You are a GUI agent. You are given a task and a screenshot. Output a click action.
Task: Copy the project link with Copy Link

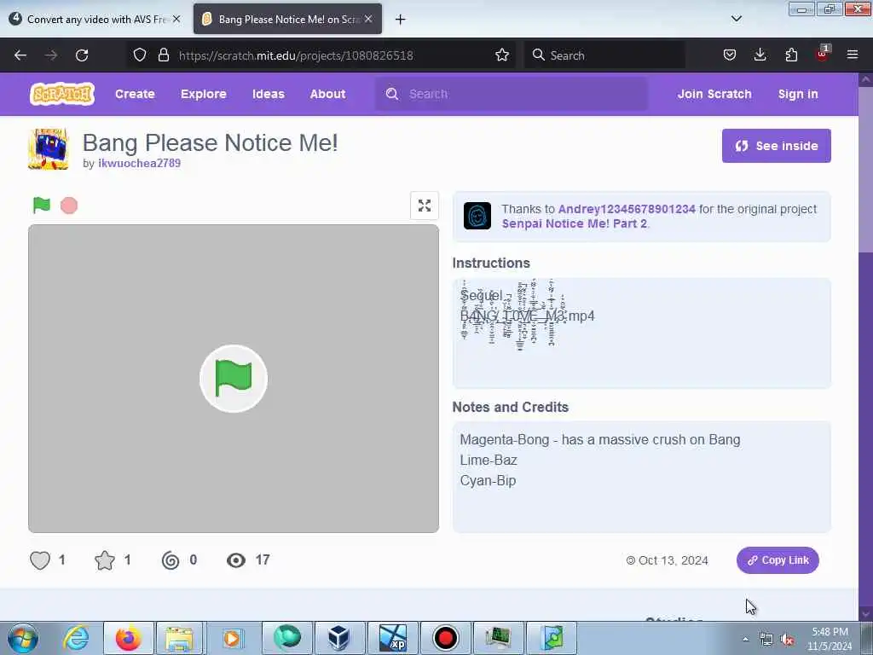click(x=778, y=560)
